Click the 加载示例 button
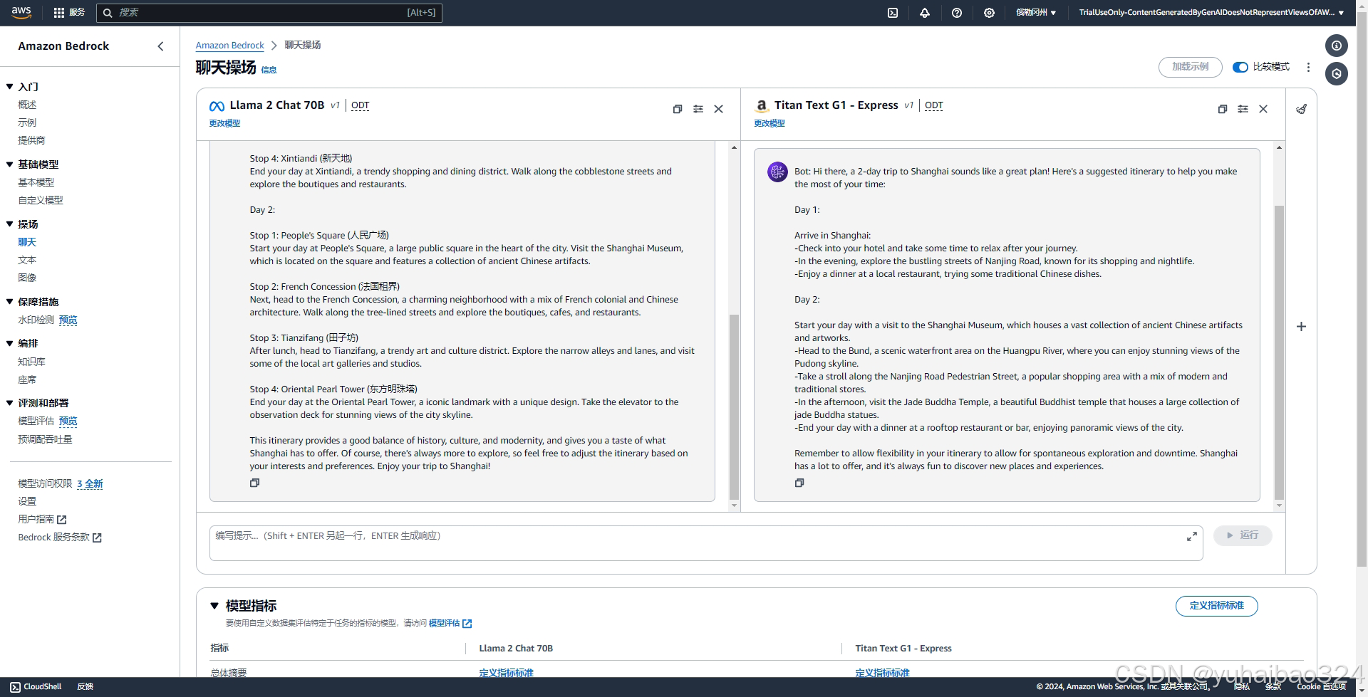This screenshot has height=697, width=1368. pyautogui.click(x=1191, y=67)
